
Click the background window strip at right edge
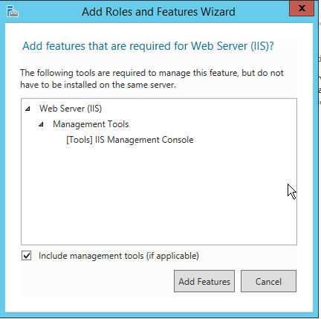click(x=320, y=158)
